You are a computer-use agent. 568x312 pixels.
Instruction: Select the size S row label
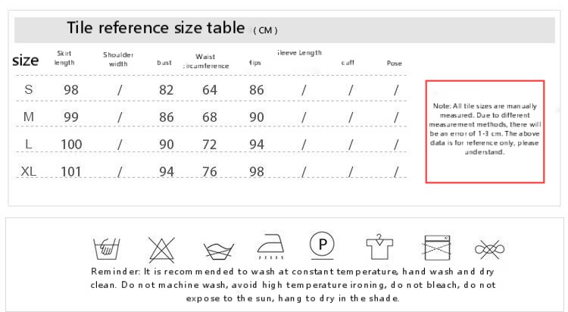pos(29,90)
